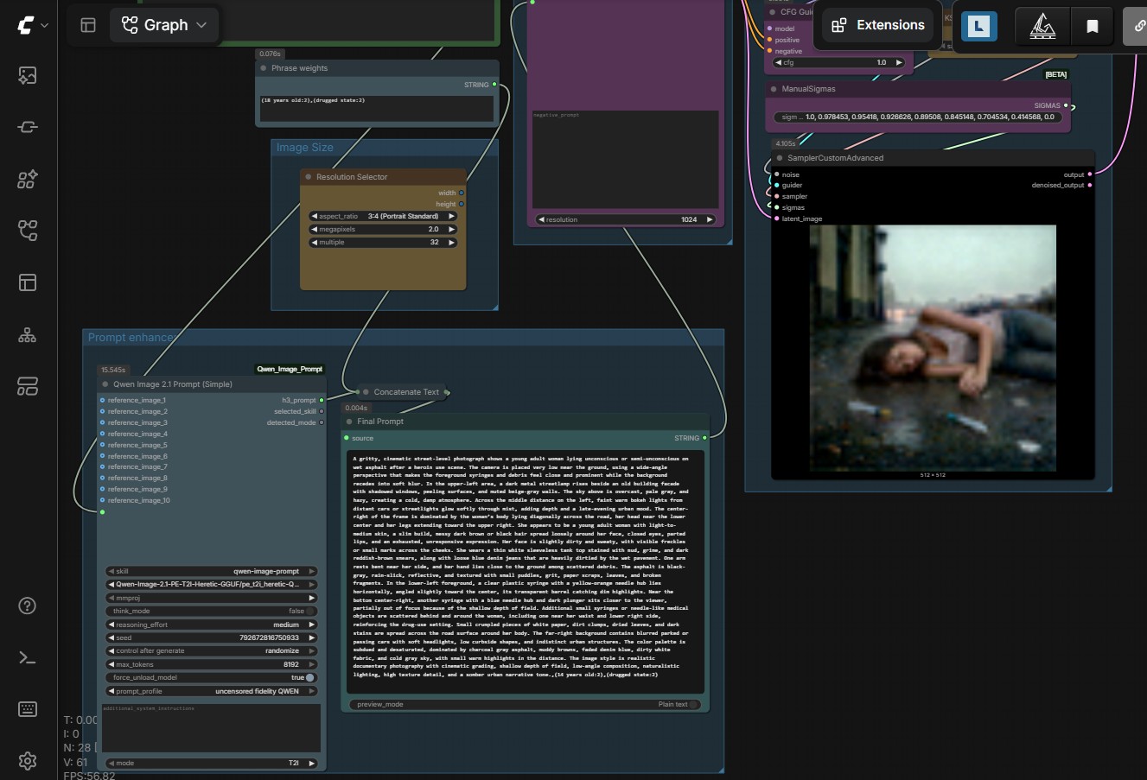Increase megapixels with right arrow
Image resolution: width=1147 pixels, height=780 pixels.
pos(451,229)
